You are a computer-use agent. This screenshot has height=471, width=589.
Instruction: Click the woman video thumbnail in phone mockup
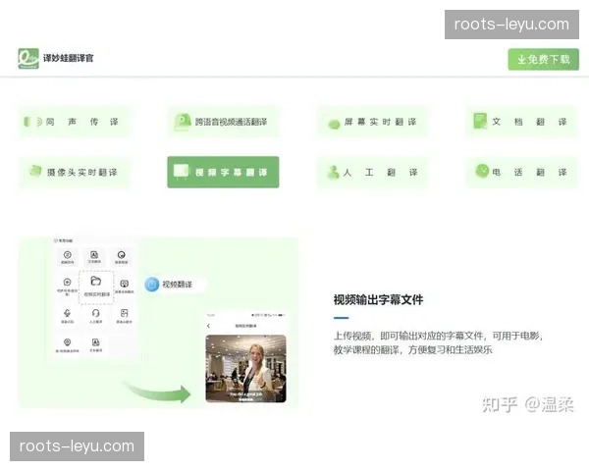coord(245,369)
